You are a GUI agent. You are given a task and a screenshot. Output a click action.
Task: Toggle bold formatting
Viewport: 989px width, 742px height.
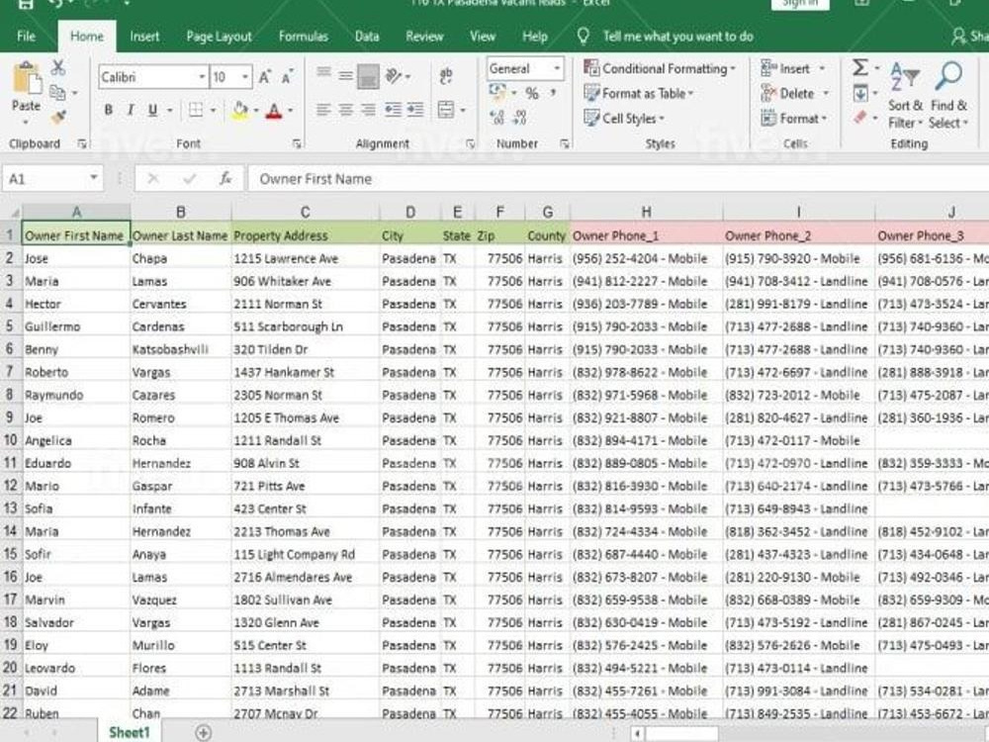(109, 111)
